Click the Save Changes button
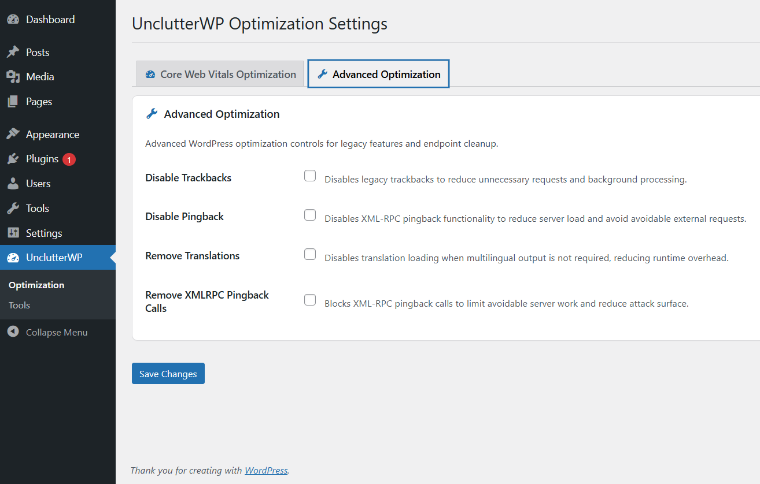This screenshot has height=484, width=760. pyautogui.click(x=168, y=374)
